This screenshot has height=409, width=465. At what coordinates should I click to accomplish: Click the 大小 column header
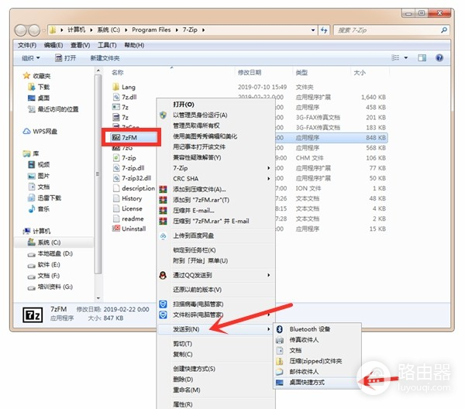[360, 72]
